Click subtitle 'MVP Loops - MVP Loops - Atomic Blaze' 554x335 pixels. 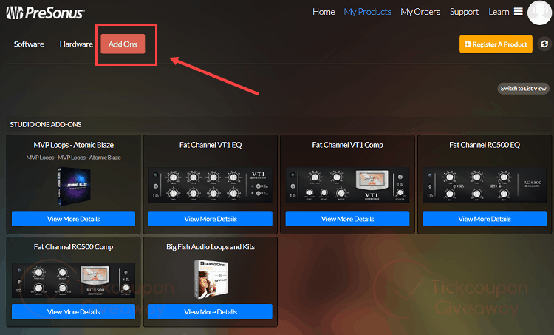[x=73, y=158]
